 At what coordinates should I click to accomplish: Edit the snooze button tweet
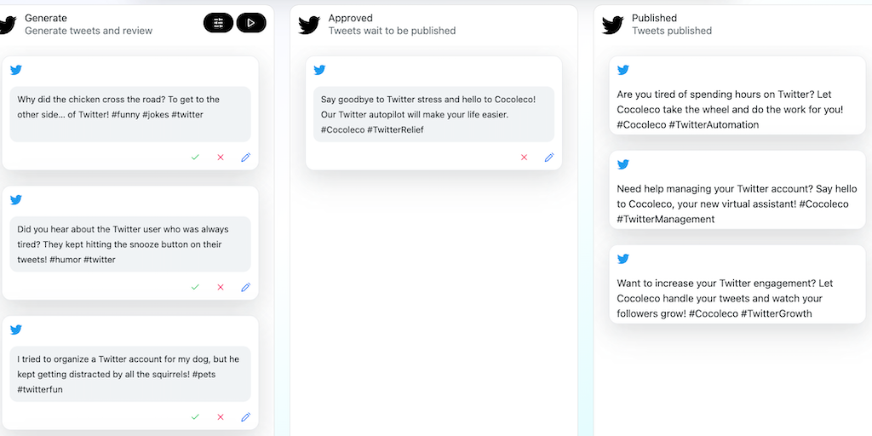[x=246, y=288]
